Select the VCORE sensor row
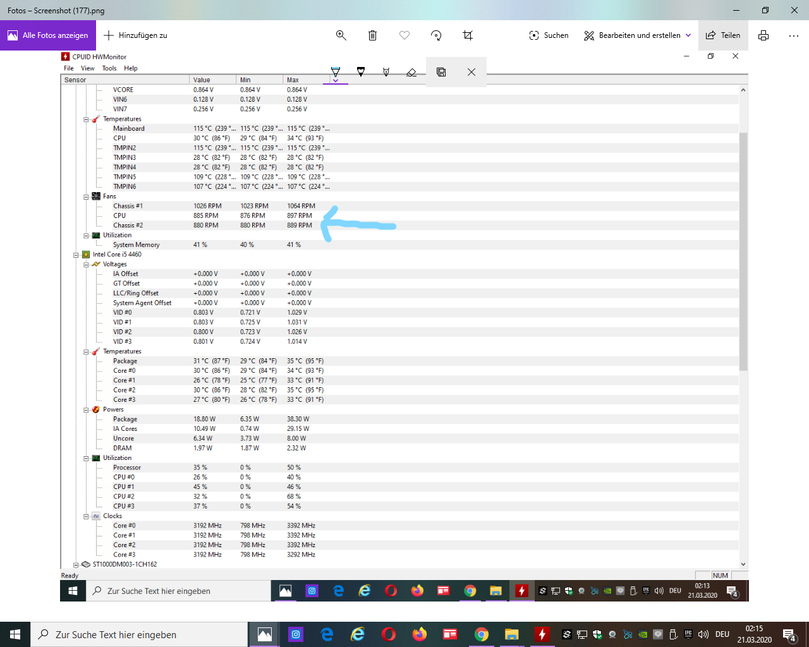The height and width of the screenshot is (647, 809). 400,90
